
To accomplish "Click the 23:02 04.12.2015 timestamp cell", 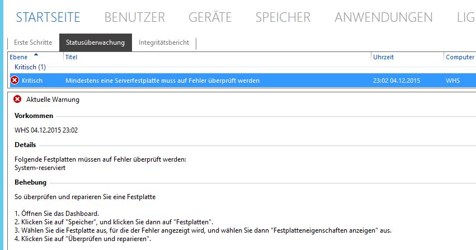I will tap(397, 81).
